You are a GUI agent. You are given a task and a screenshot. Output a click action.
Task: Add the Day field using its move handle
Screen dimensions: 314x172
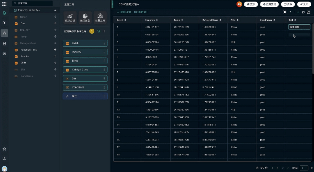pyautogui.click(x=55, y=23)
